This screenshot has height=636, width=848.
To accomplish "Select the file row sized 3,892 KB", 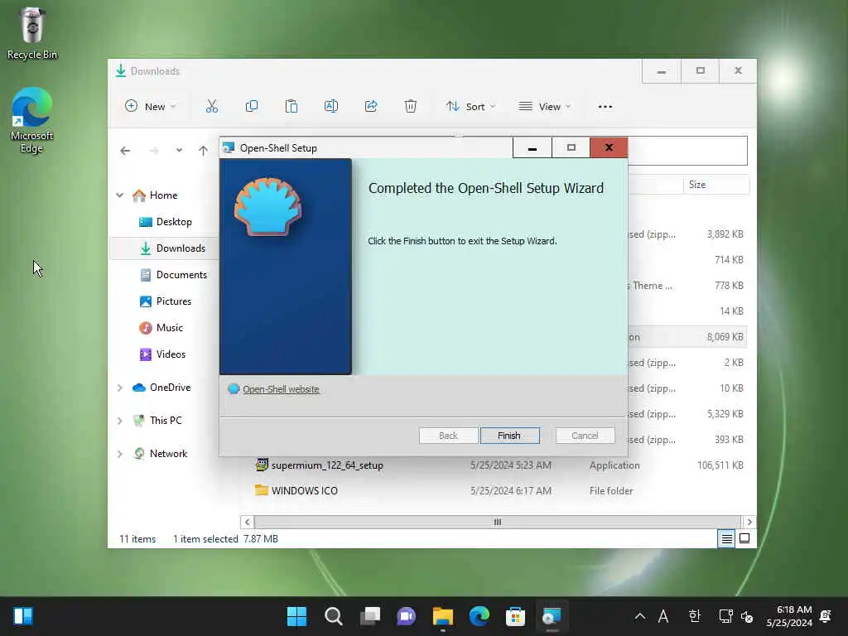I will click(687, 234).
